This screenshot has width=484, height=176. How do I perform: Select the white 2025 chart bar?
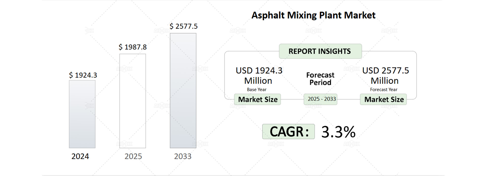click(x=133, y=101)
